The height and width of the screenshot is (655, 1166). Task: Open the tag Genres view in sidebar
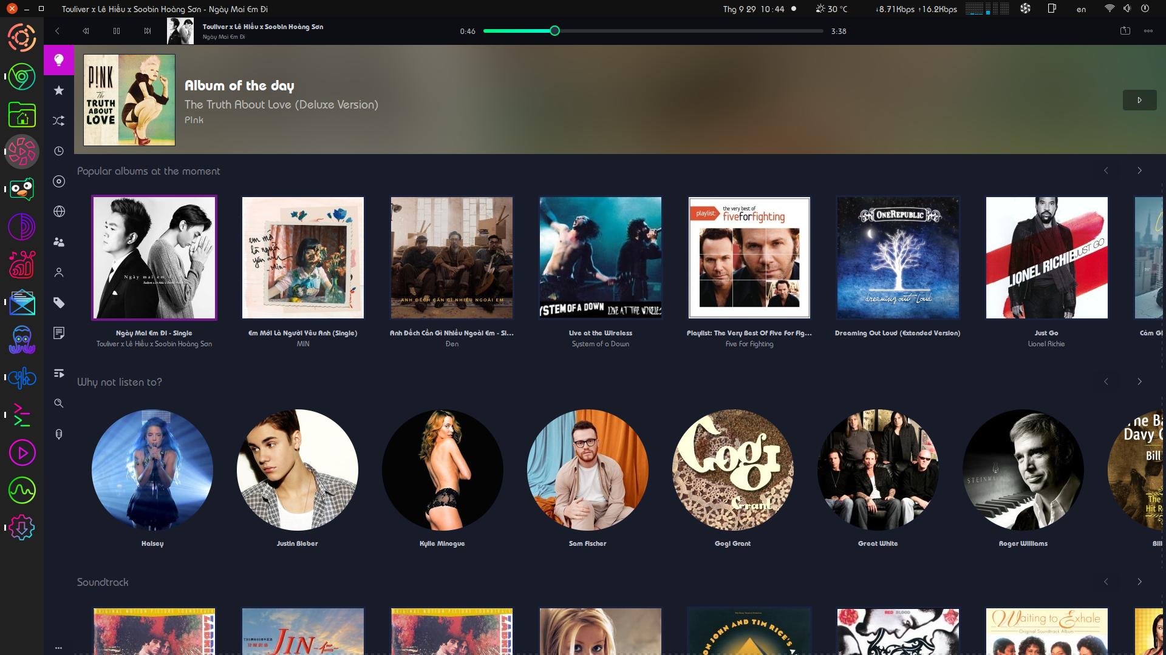pyautogui.click(x=59, y=303)
